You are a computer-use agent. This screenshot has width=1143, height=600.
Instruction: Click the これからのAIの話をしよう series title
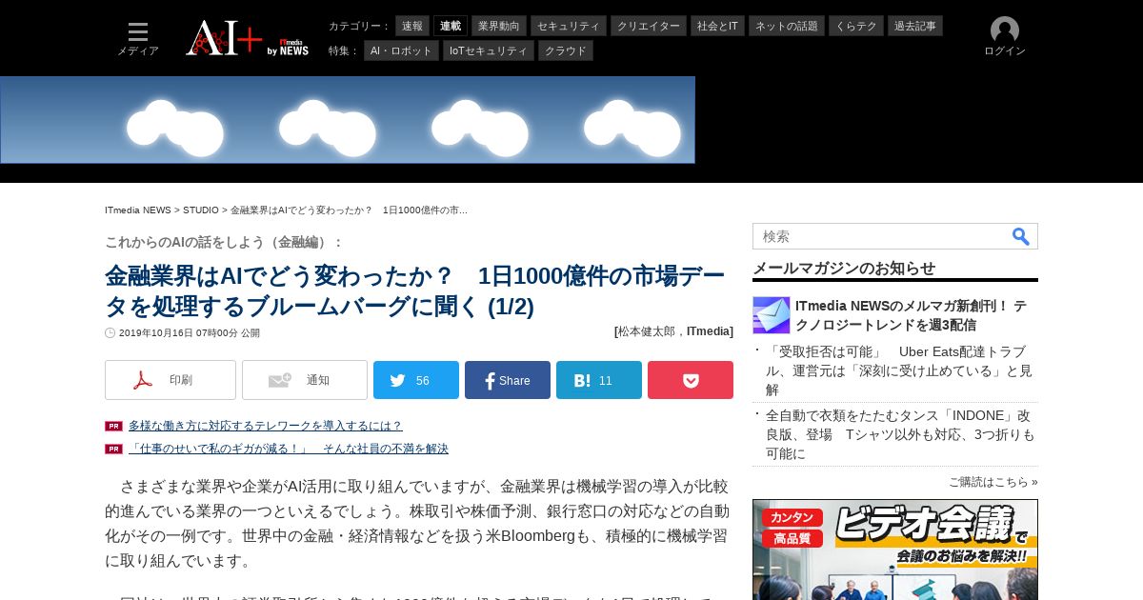pos(224,242)
